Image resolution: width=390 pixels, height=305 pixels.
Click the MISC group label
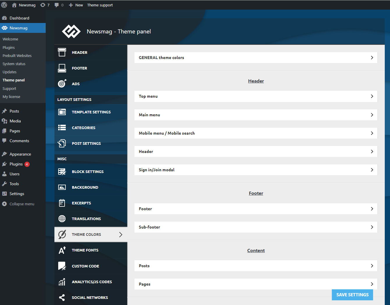click(x=62, y=159)
